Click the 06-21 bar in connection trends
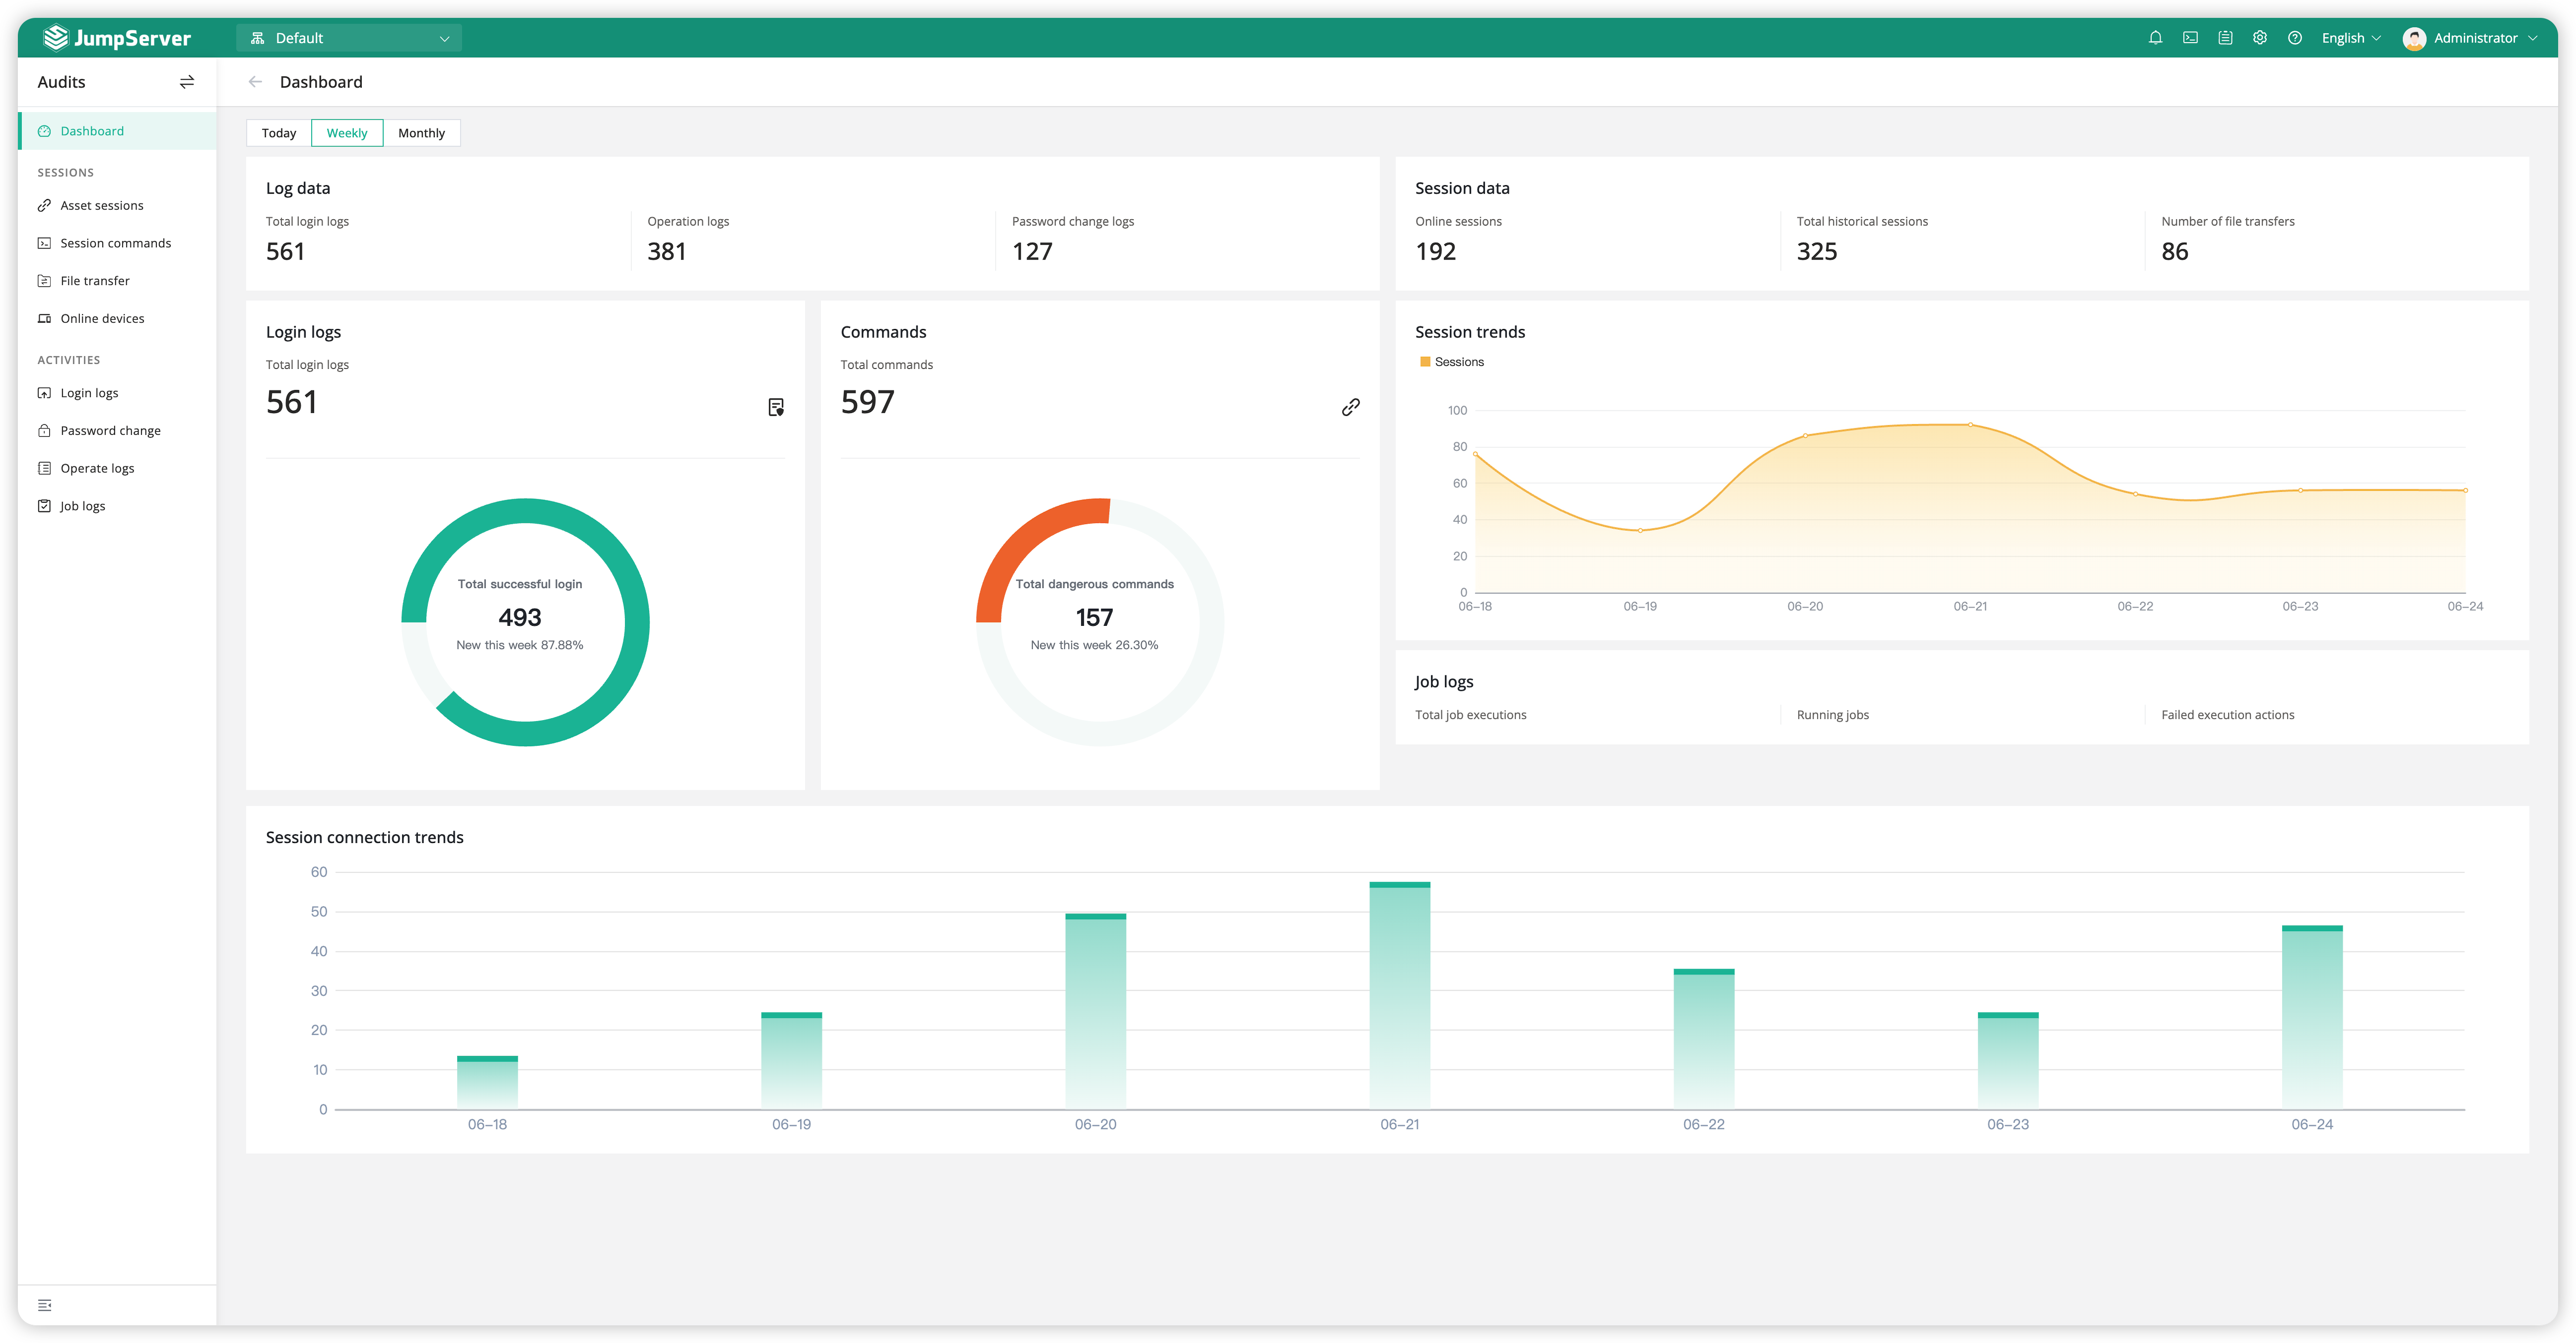Screen dimensions: 2576x1343 1399,995
